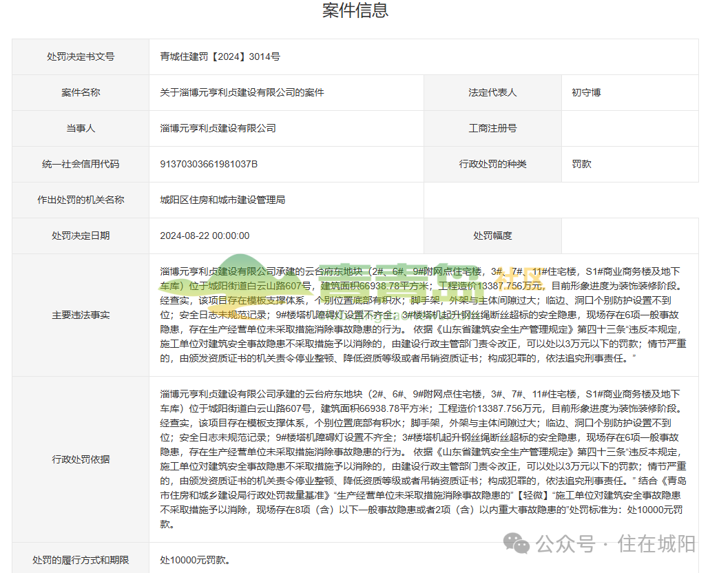Select the 主要违法事实 label cell

(x=81, y=315)
